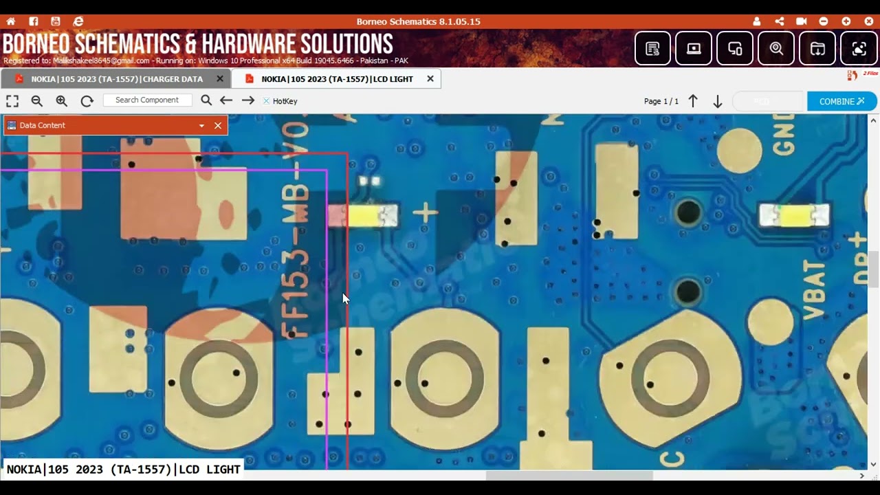Open the folder download tool button
This screenshot has height=495, width=880.
817,48
